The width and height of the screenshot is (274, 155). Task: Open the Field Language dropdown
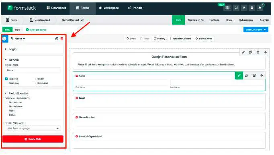33,128
